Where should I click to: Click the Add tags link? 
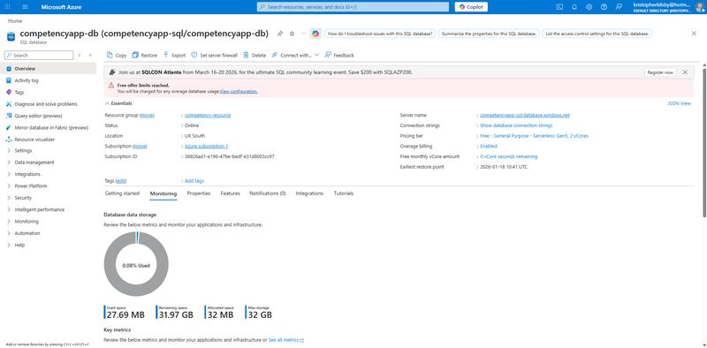[194, 181]
